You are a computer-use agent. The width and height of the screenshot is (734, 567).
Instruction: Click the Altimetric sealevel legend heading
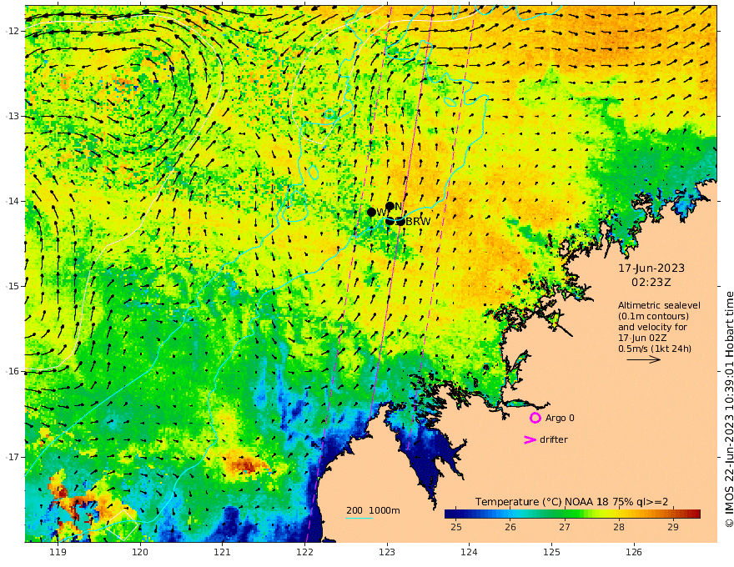[x=659, y=305]
